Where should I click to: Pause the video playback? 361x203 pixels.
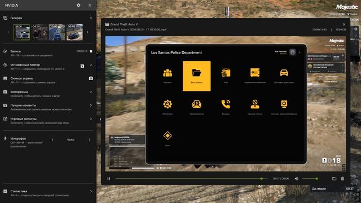109,179
